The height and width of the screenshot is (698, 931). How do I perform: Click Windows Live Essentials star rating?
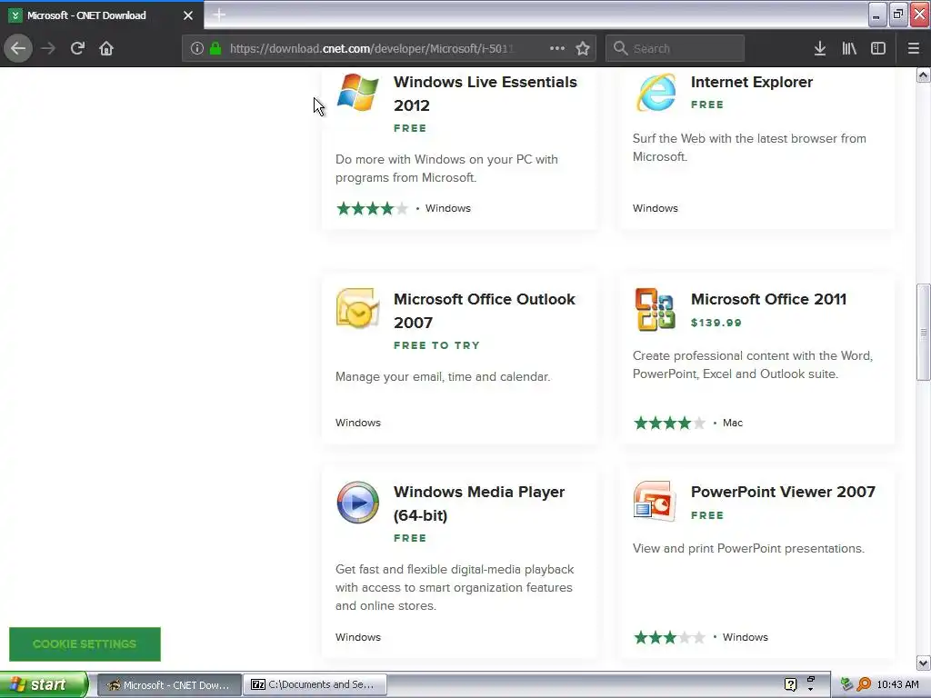[x=372, y=208]
